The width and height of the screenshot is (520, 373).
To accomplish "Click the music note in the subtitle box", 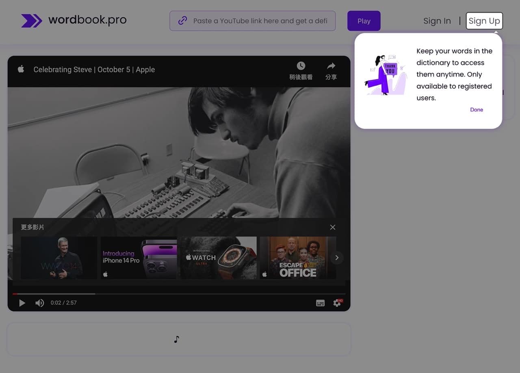I will [x=176, y=339].
